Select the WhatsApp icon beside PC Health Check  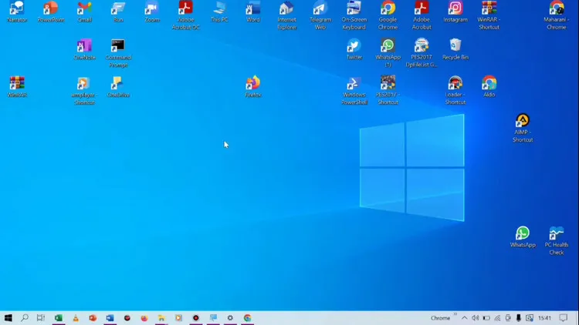(523, 237)
